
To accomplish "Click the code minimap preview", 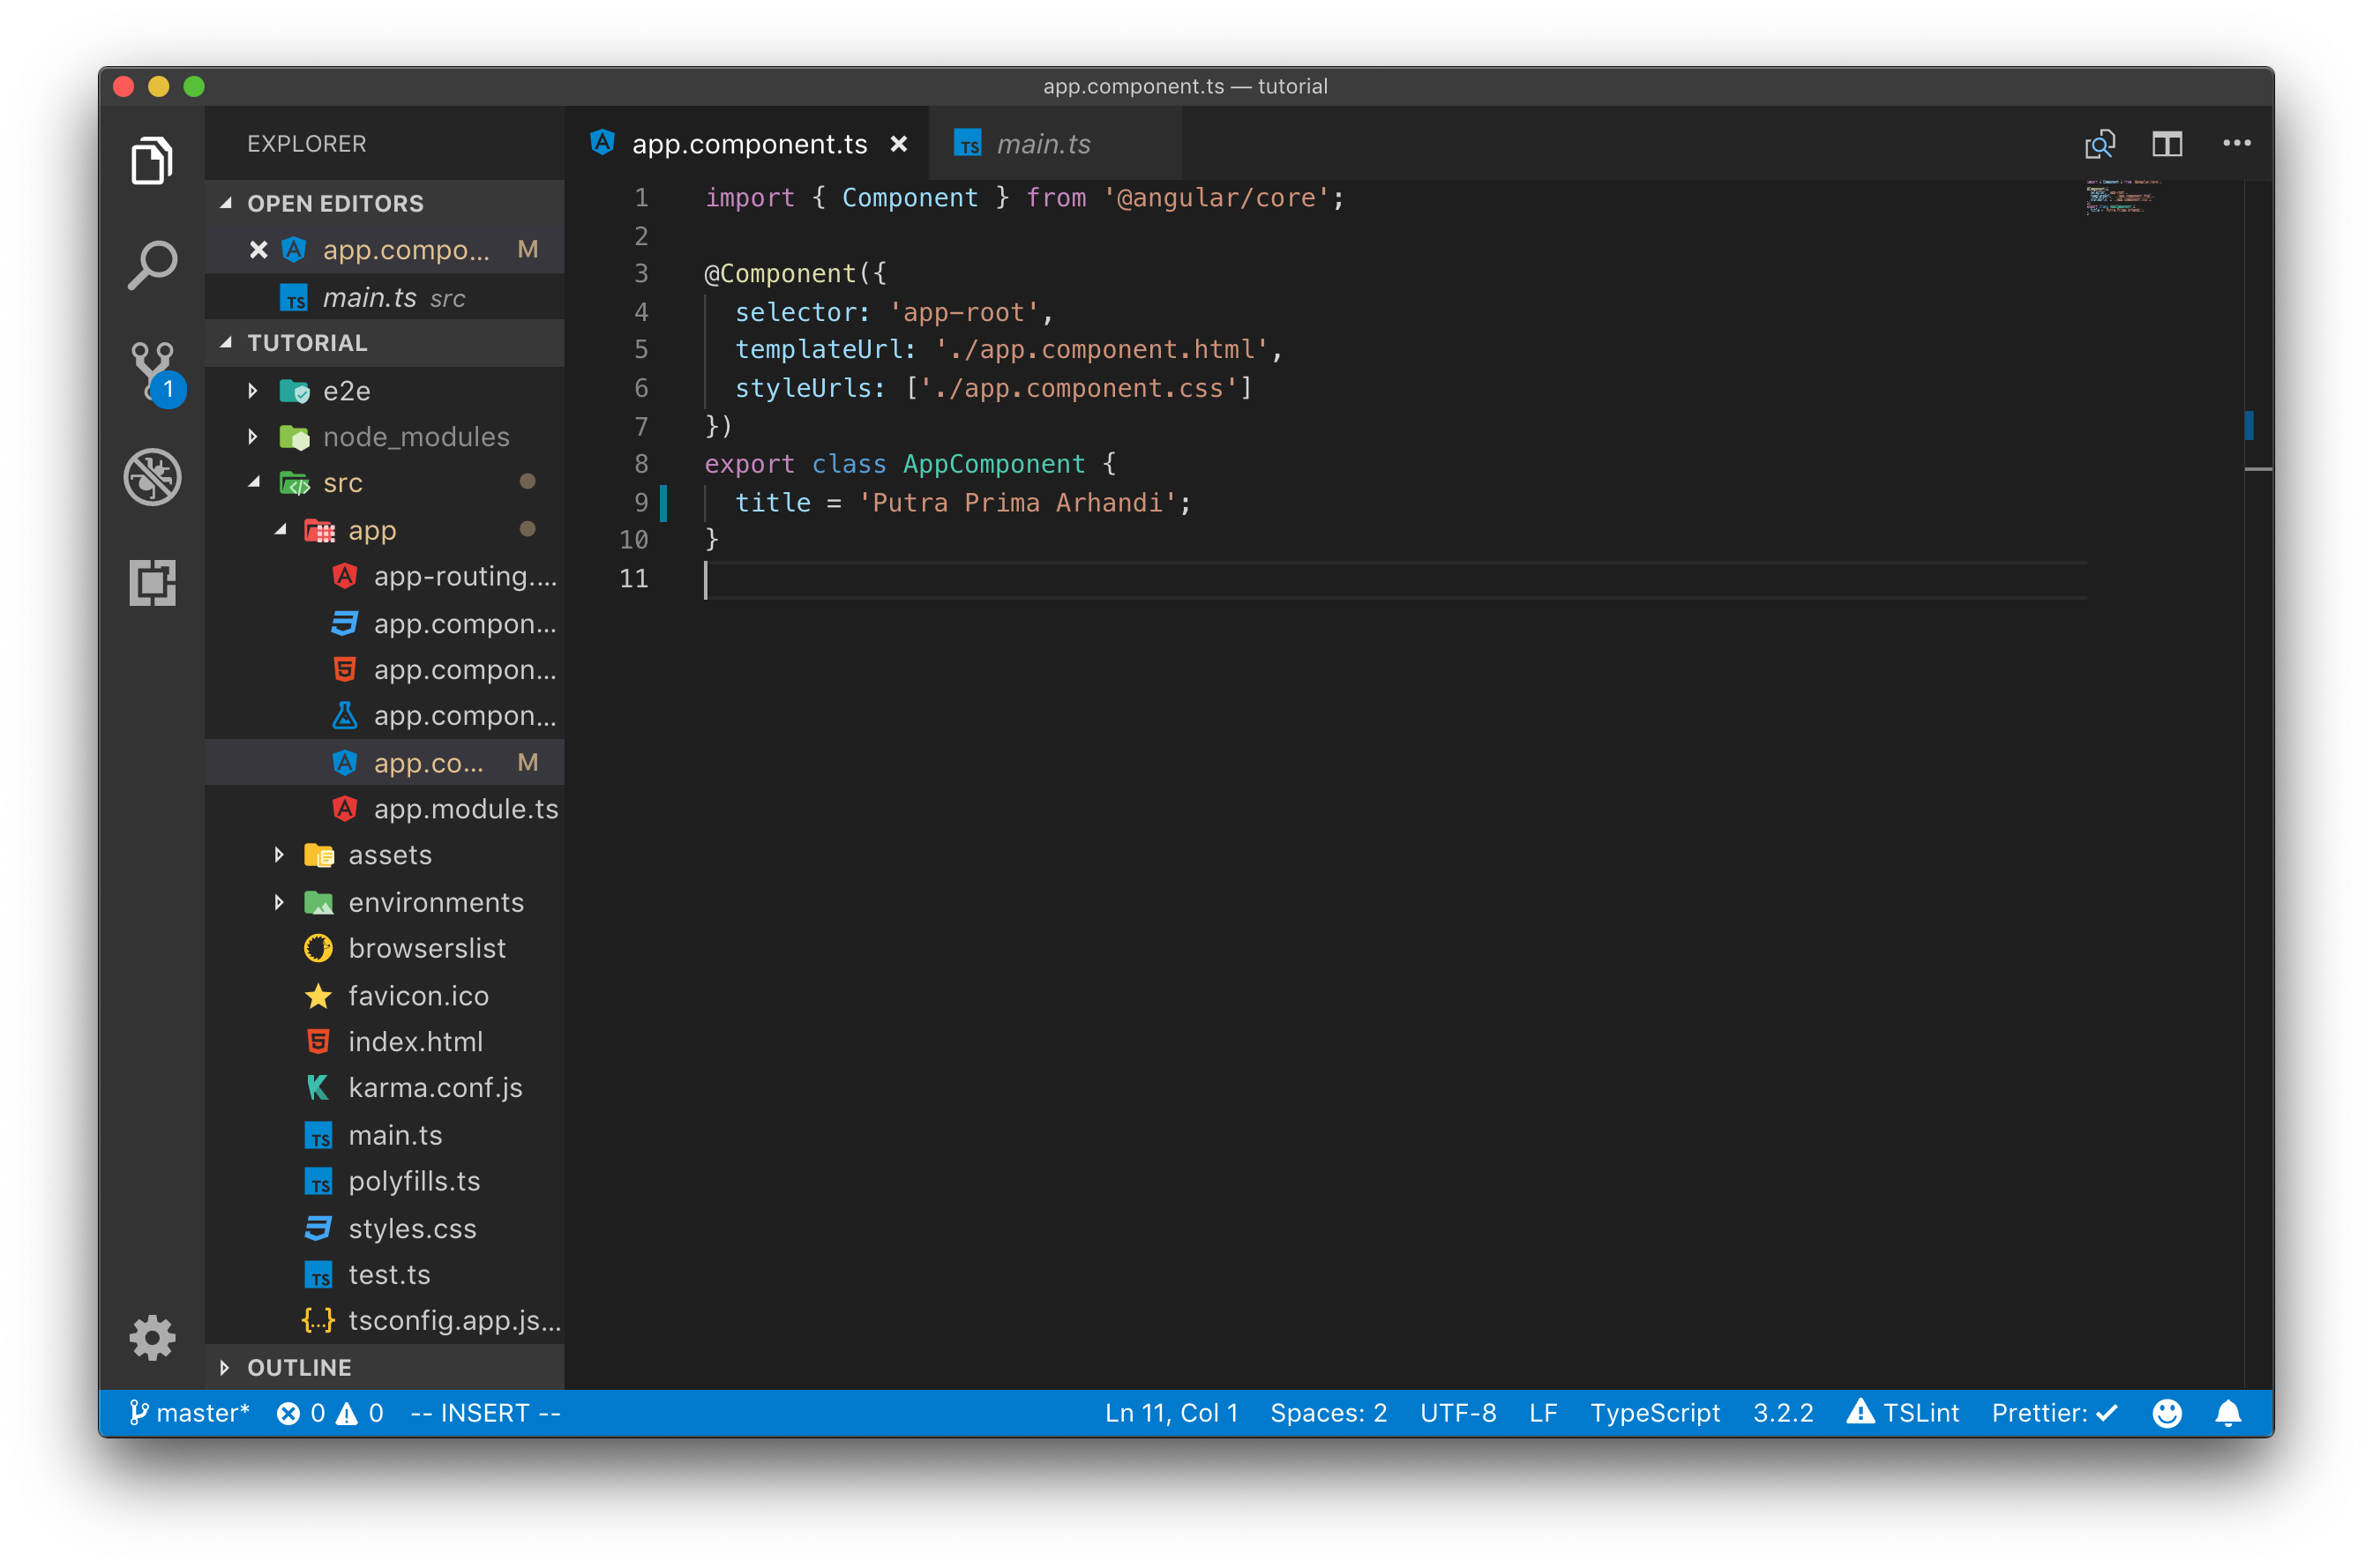I will click(x=2126, y=197).
